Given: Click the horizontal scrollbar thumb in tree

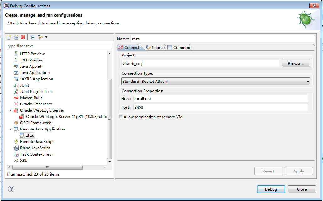Looking at the screenshot, I should 47,167.
